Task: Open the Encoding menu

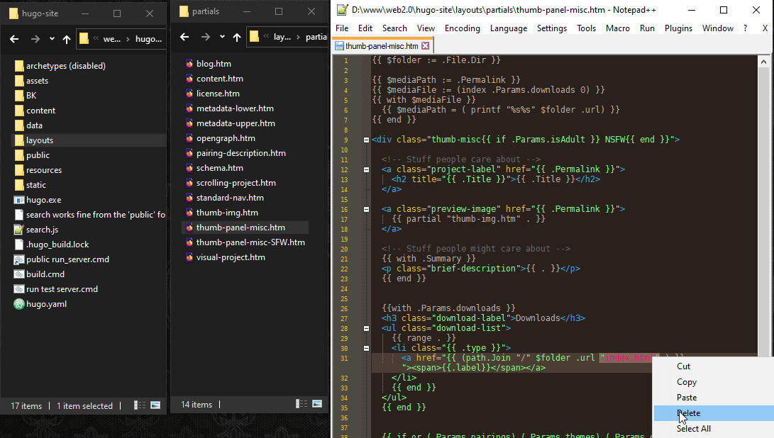Action: click(x=462, y=28)
